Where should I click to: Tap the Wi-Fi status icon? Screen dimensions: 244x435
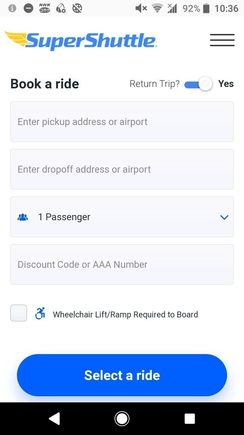pyautogui.click(x=157, y=8)
